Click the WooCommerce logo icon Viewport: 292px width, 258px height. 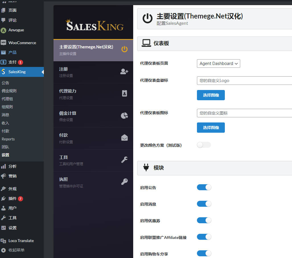pyautogui.click(x=3, y=43)
